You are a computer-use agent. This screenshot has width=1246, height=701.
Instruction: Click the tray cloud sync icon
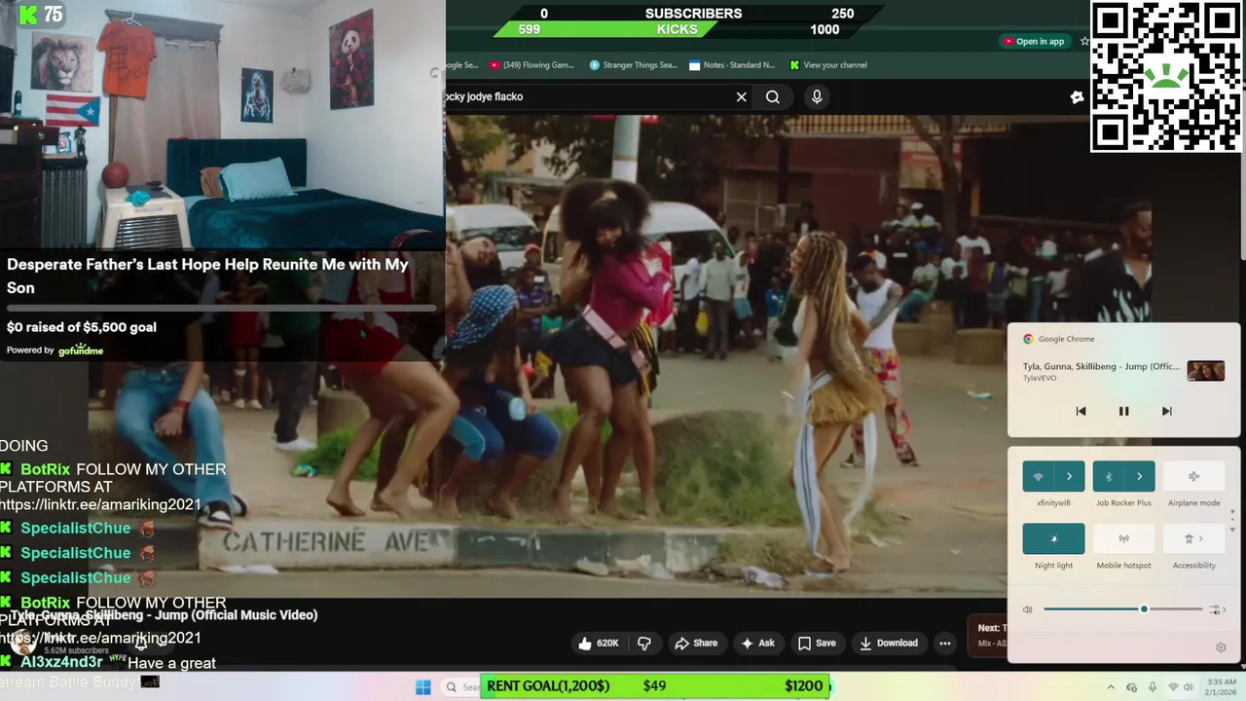(x=1131, y=687)
